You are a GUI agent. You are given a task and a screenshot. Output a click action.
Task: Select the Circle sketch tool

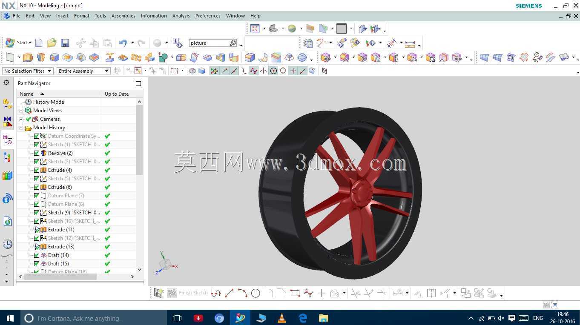tap(256, 293)
